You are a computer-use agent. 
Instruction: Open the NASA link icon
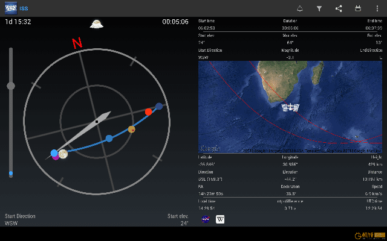click(x=205, y=219)
